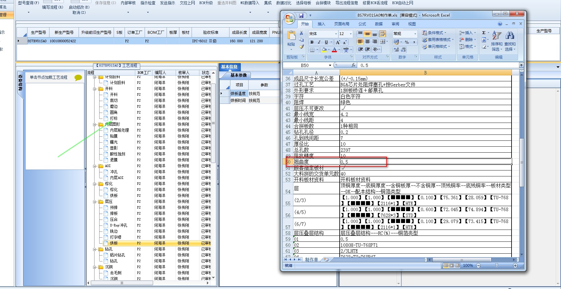Open the font size dropdown 12
This screenshot has width=561, height=289.
pyautogui.click(x=351, y=34)
